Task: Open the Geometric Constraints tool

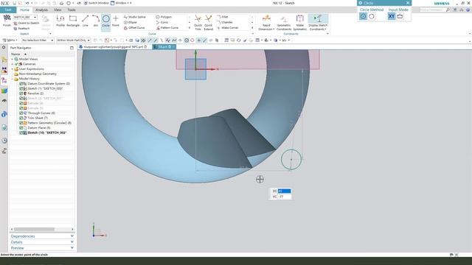Action: (x=284, y=23)
